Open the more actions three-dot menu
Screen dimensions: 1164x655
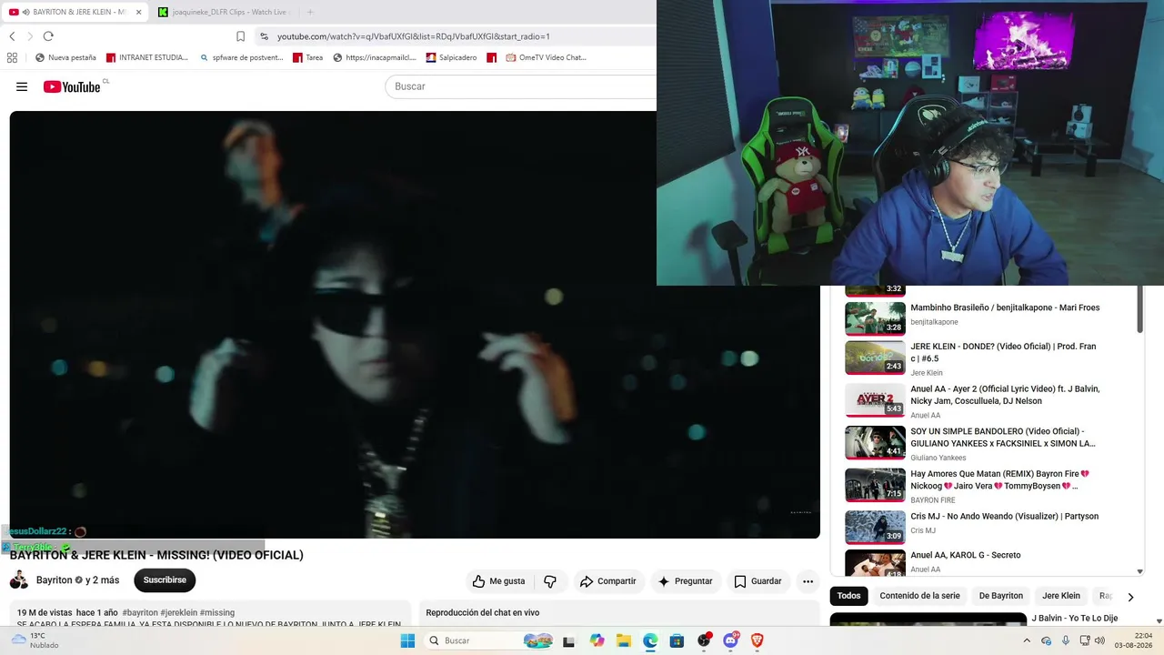point(808,581)
